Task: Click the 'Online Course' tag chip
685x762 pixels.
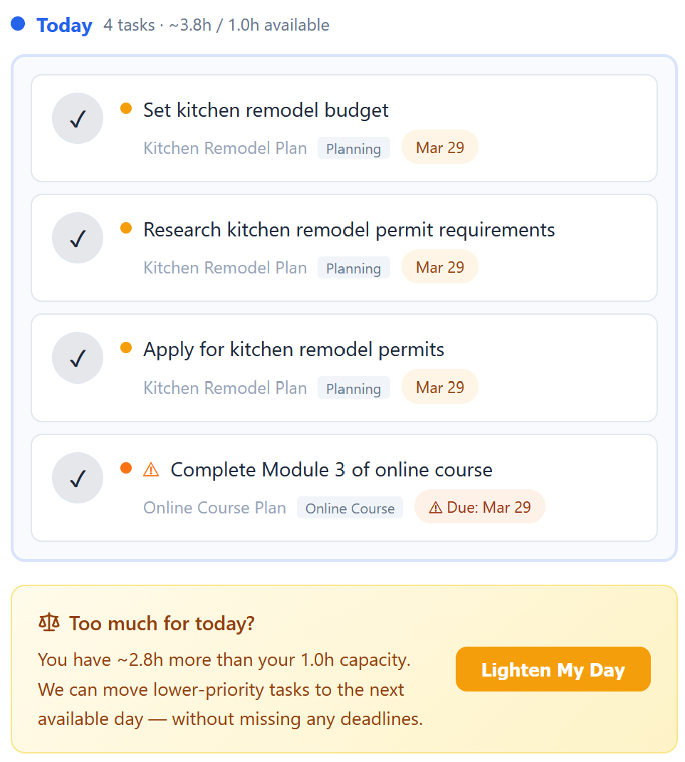Action: (350, 508)
